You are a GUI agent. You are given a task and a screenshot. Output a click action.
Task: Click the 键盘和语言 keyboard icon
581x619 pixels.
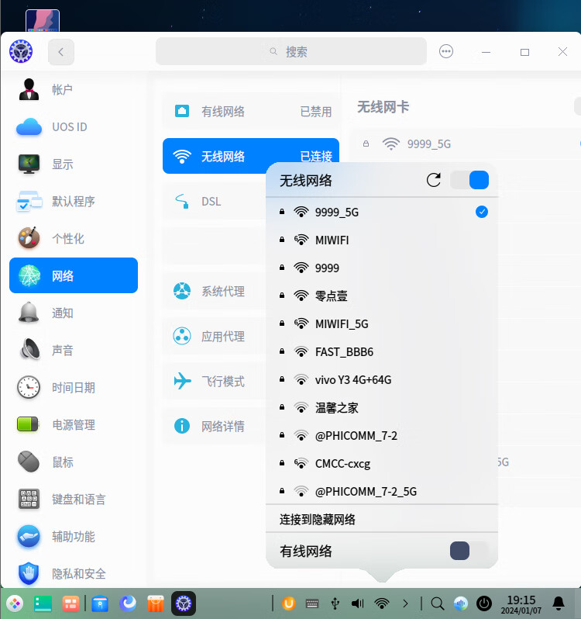(29, 499)
